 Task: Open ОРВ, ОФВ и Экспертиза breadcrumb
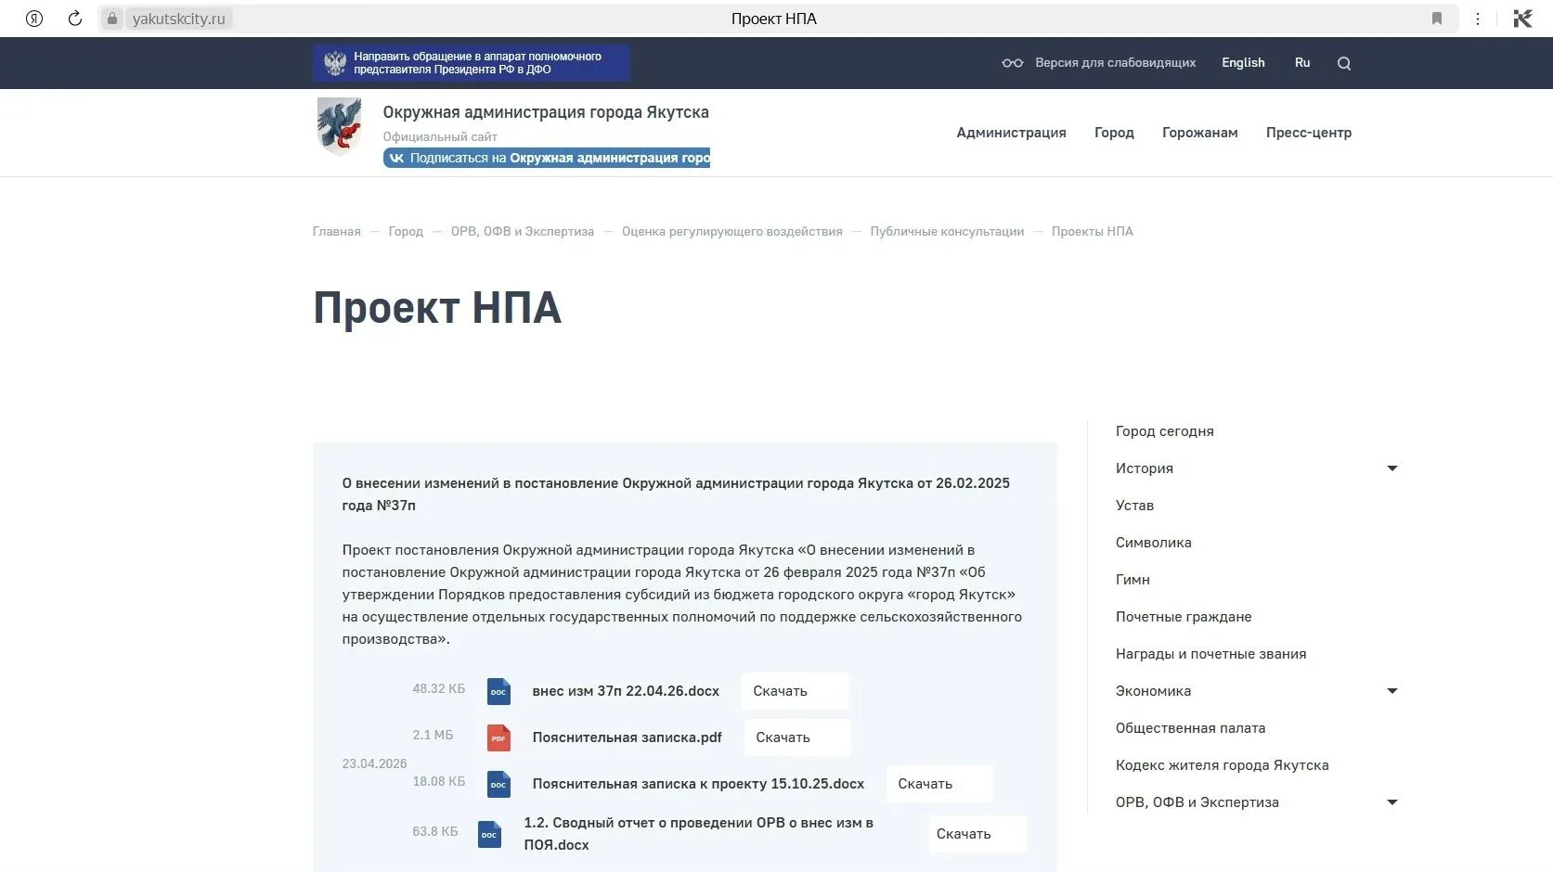coord(523,232)
